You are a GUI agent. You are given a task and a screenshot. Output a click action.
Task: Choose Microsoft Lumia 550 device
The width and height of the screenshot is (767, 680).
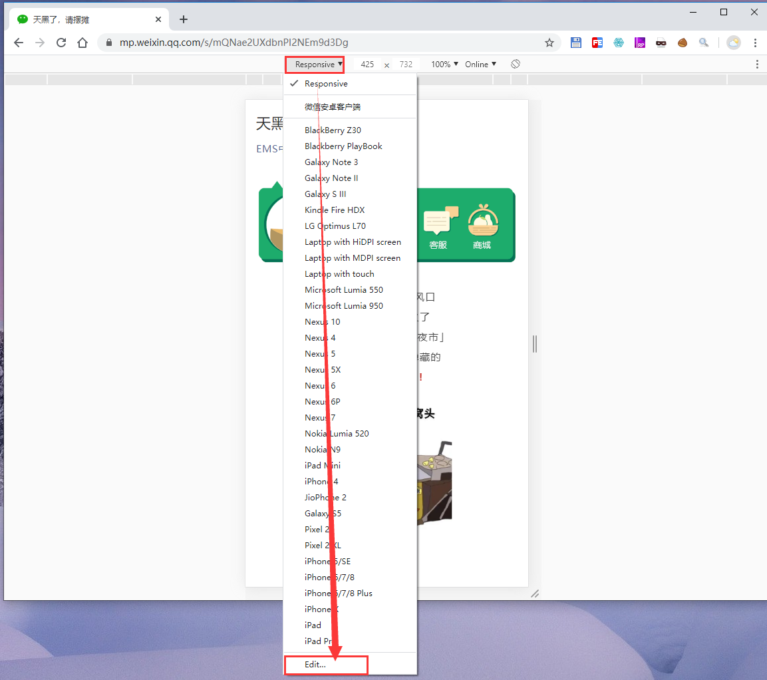[x=350, y=290]
